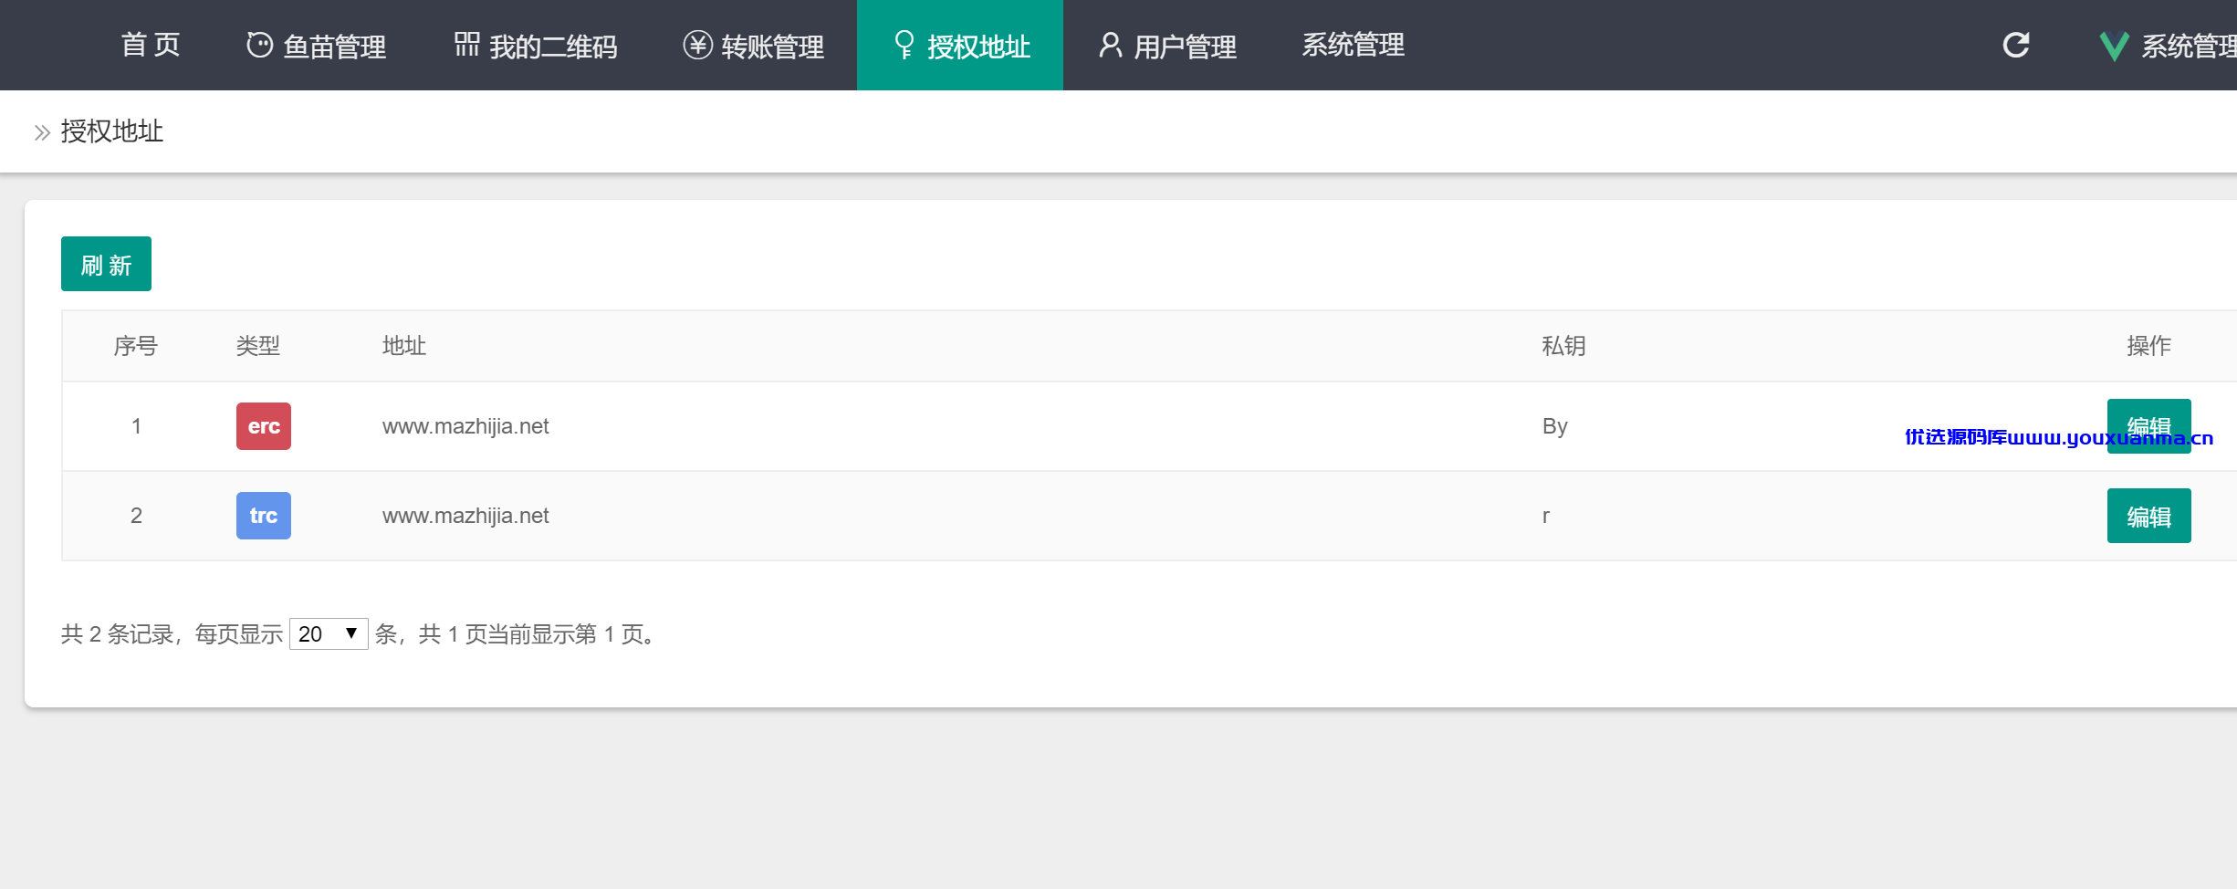Viewport: 2237px width, 889px height.
Task: Click the 私钥 column header
Action: click(1564, 346)
